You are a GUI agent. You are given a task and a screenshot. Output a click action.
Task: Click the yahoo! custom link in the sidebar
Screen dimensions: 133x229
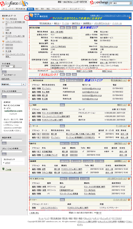8,163
